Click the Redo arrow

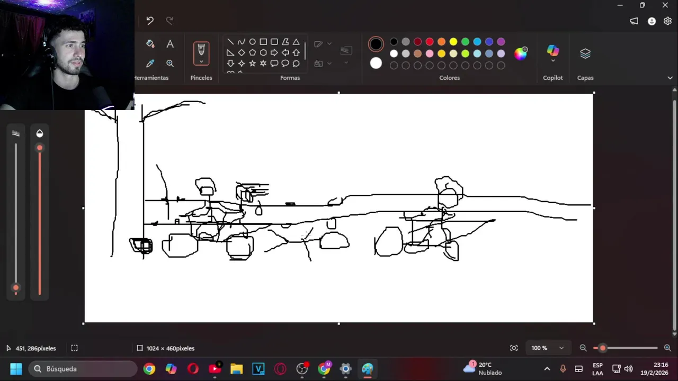[169, 21]
